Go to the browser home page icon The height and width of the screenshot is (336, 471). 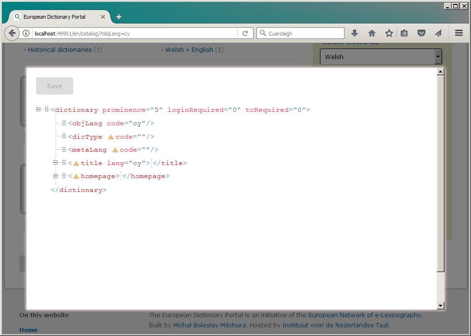pyautogui.click(x=372, y=33)
